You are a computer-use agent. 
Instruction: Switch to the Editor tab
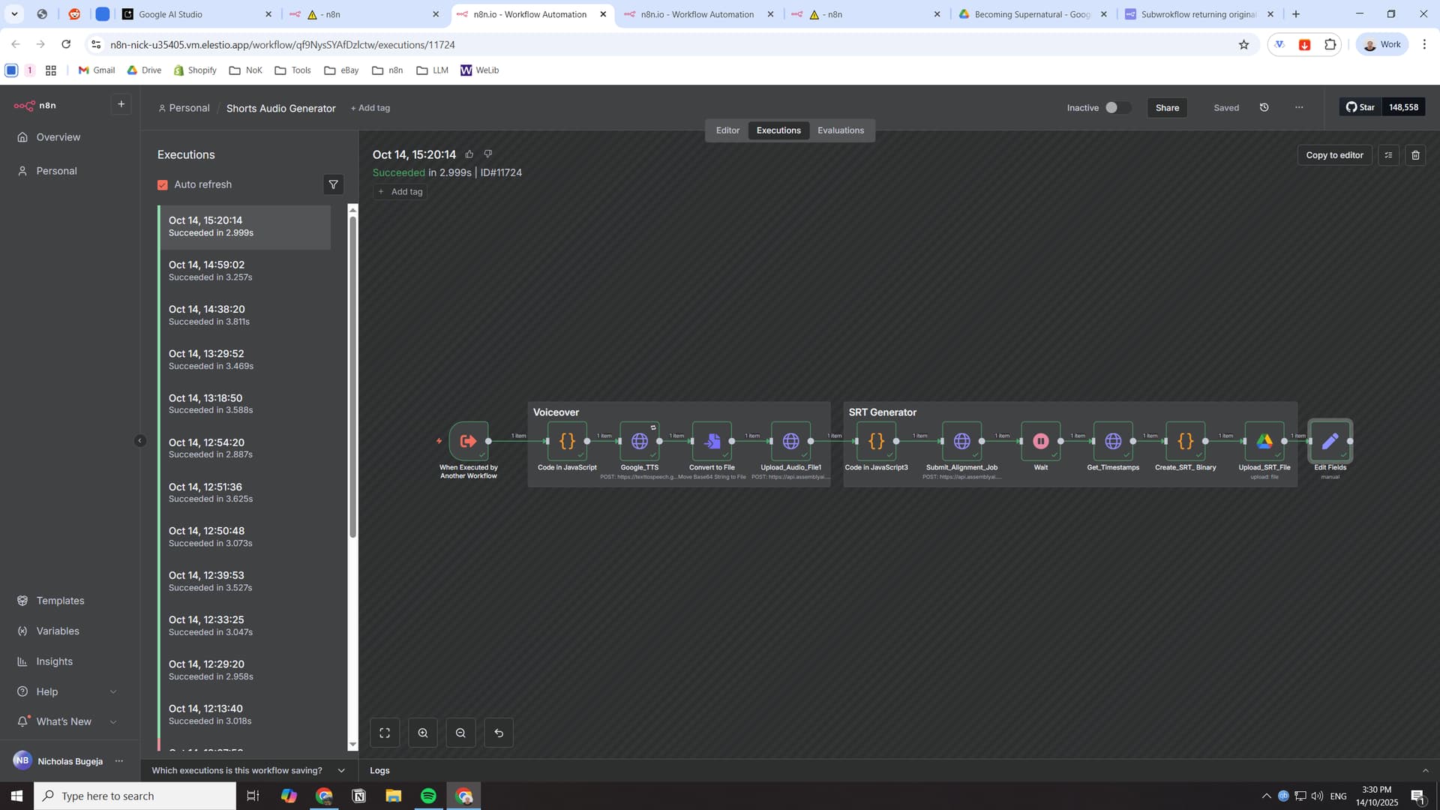(727, 130)
